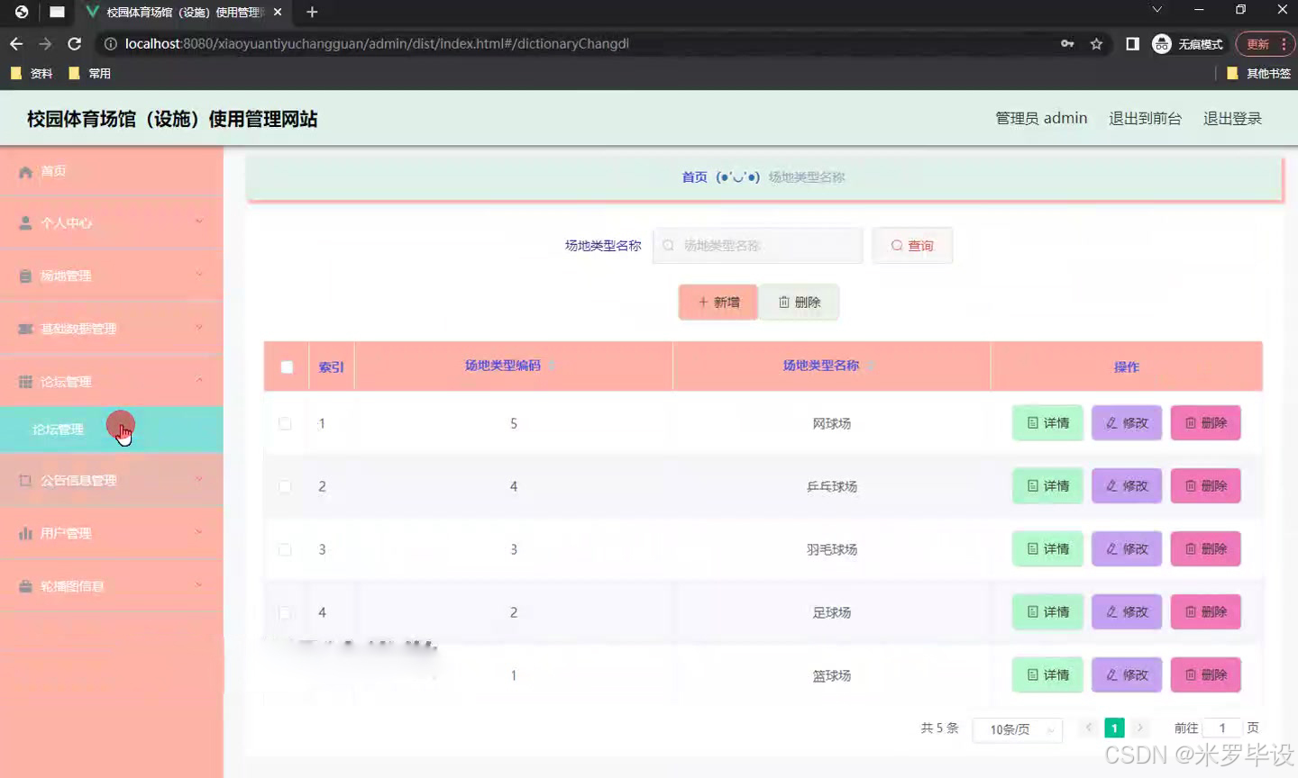
Task: Expand the 公告信息管理 menu chevron
Action: (x=199, y=479)
